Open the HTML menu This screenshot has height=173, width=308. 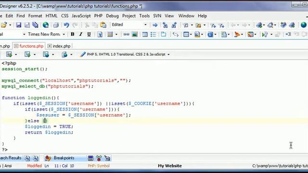51,16
